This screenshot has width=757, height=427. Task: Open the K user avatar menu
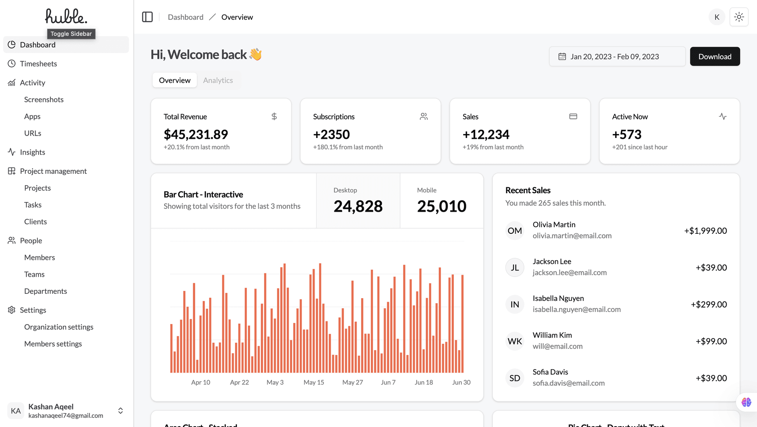[x=717, y=17]
